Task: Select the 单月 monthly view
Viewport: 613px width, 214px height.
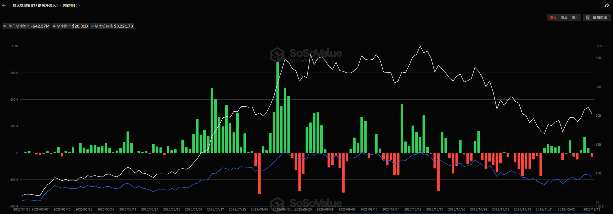Action: (575, 18)
